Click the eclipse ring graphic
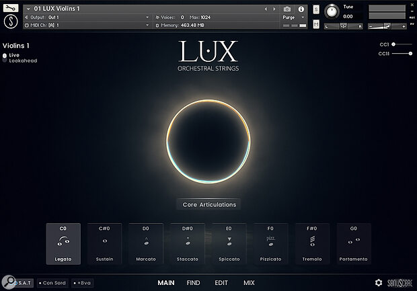Viewport: 417px width, 291px height. 208,141
